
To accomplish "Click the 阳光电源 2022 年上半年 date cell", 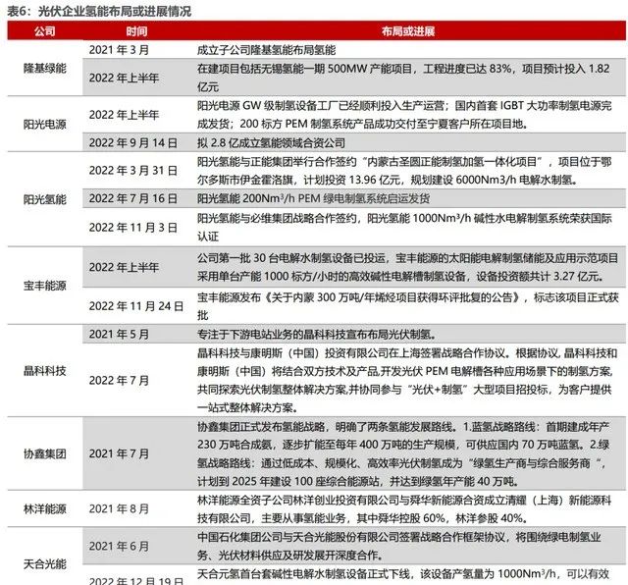I will (124, 115).
